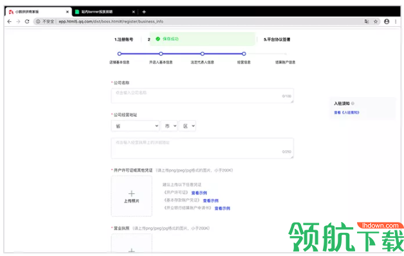Click the green check icon in 保存成功 toast

[x=158, y=38]
